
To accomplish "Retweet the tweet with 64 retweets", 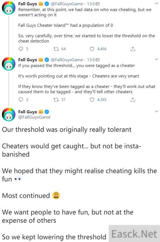I will click(56, 49).
